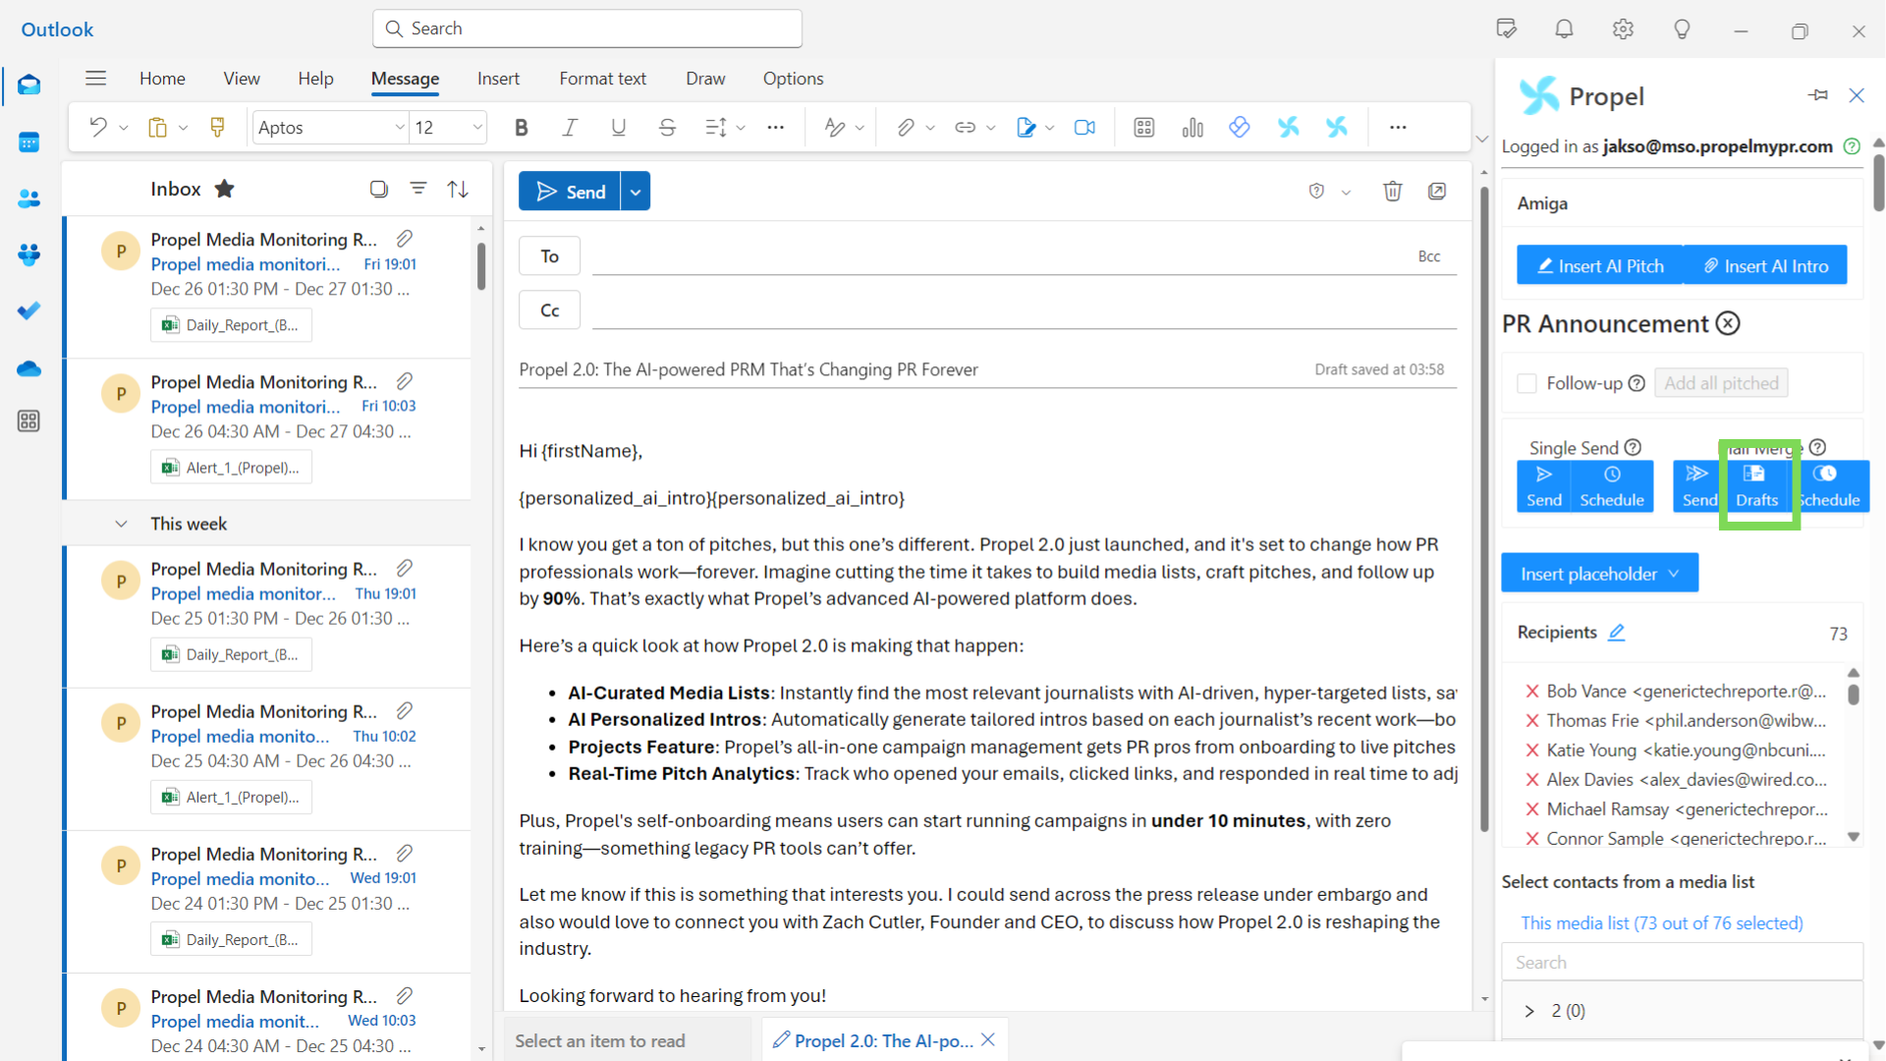Click the Outlook search box
1886x1061 pixels.
click(x=587, y=28)
